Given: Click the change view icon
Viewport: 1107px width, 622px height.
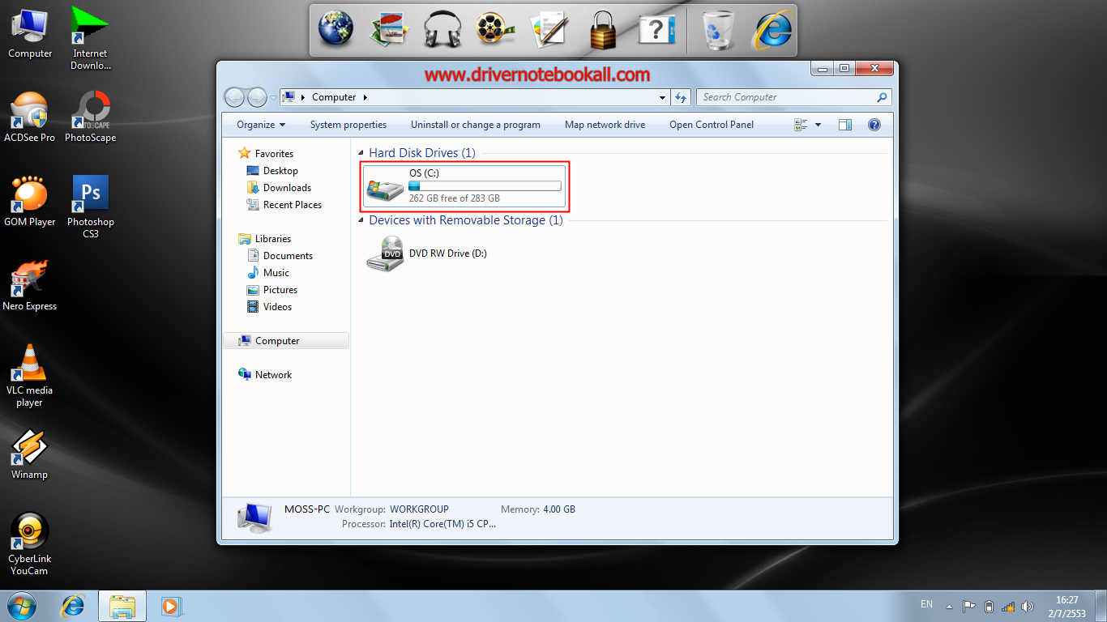Looking at the screenshot, I should coord(801,125).
